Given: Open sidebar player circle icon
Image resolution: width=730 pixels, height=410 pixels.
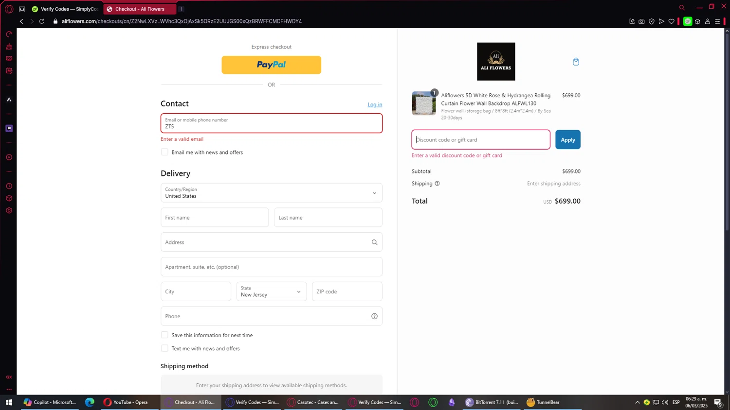Looking at the screenshot, I should click(9, 157).
